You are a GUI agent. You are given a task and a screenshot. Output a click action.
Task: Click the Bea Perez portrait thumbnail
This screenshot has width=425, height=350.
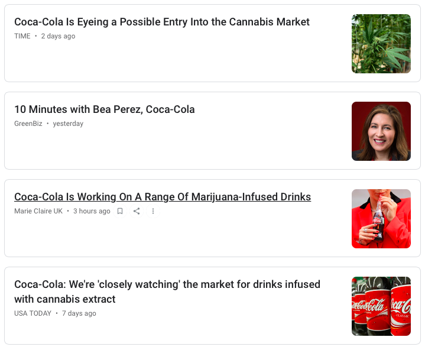coord(381,131)
